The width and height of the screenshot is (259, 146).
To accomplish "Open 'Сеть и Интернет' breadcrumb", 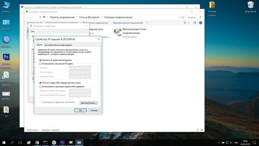I will (89, 17).
